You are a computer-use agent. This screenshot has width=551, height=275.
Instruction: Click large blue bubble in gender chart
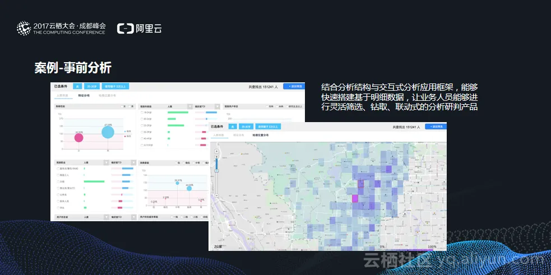(108, 132)
